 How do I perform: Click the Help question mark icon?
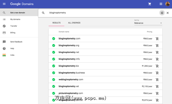pyautogui.click(x=4, y=49)
